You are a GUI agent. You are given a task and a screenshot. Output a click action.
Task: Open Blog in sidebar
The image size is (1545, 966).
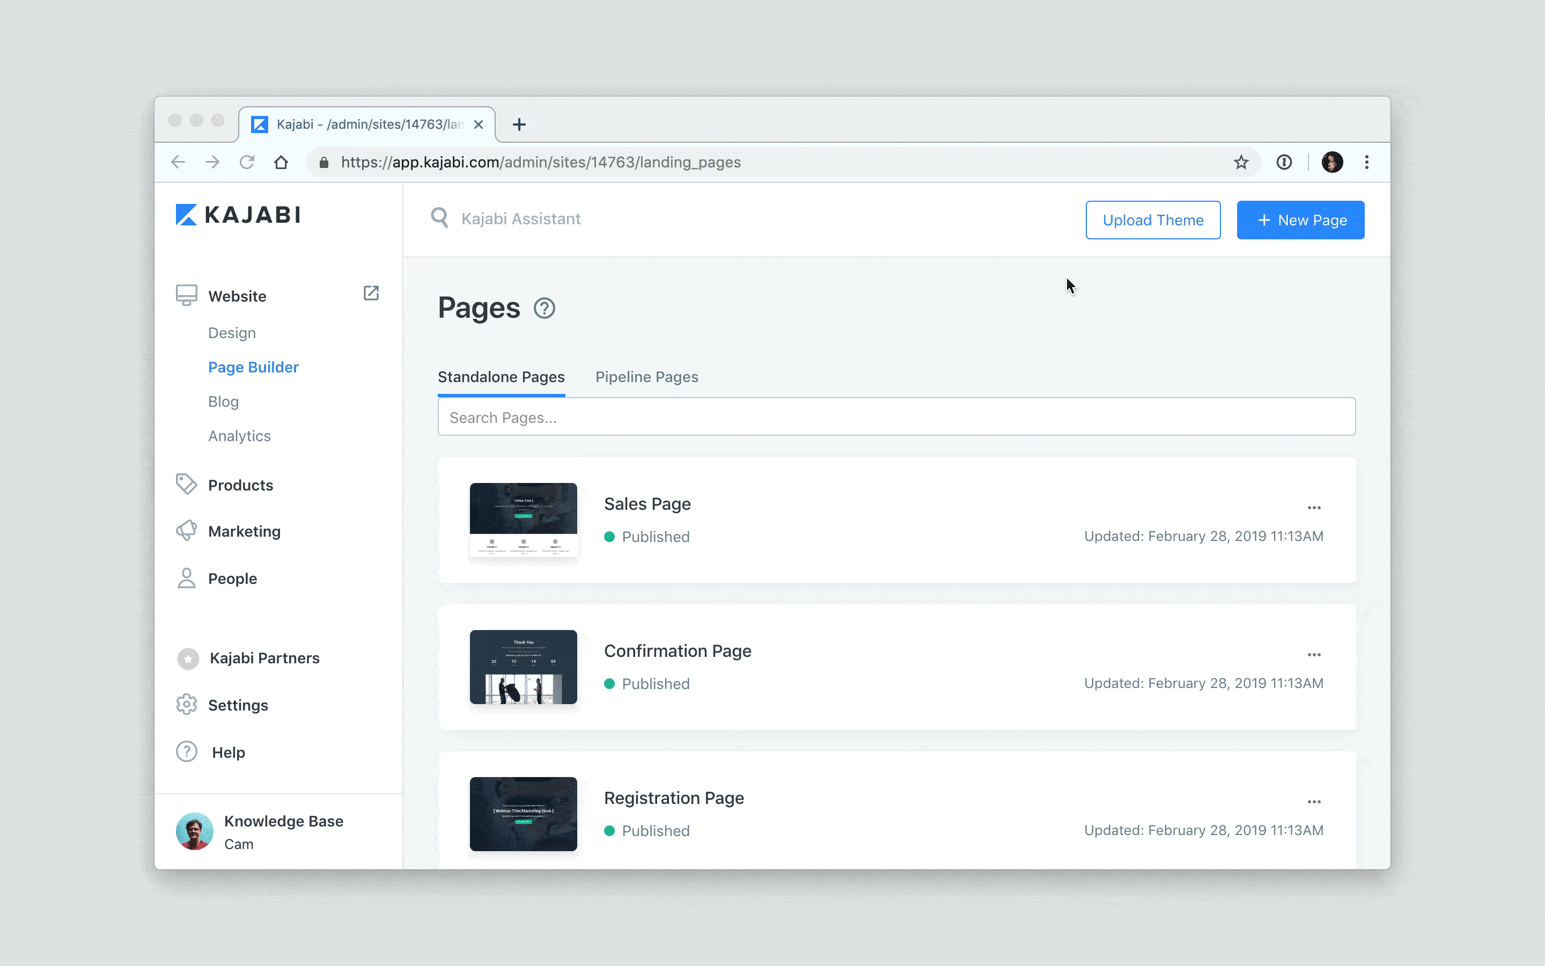pos(224,401)
